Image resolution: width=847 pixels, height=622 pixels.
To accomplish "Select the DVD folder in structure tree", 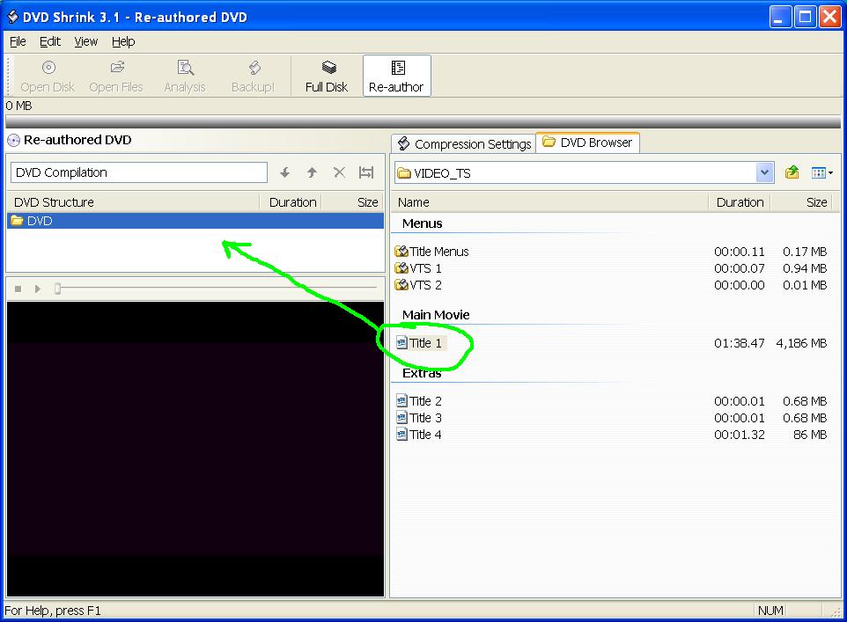I will pyautogui.click(x=195, y=221).
